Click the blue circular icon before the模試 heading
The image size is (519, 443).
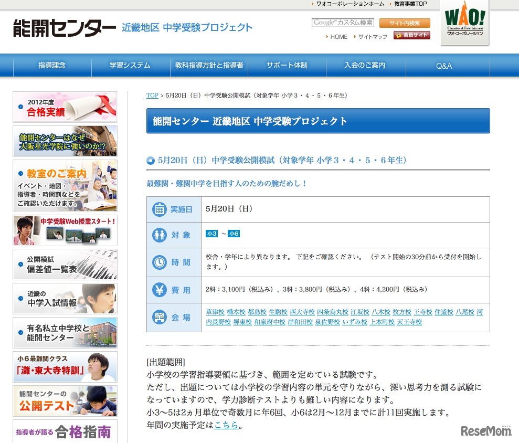tap(150, 161)
